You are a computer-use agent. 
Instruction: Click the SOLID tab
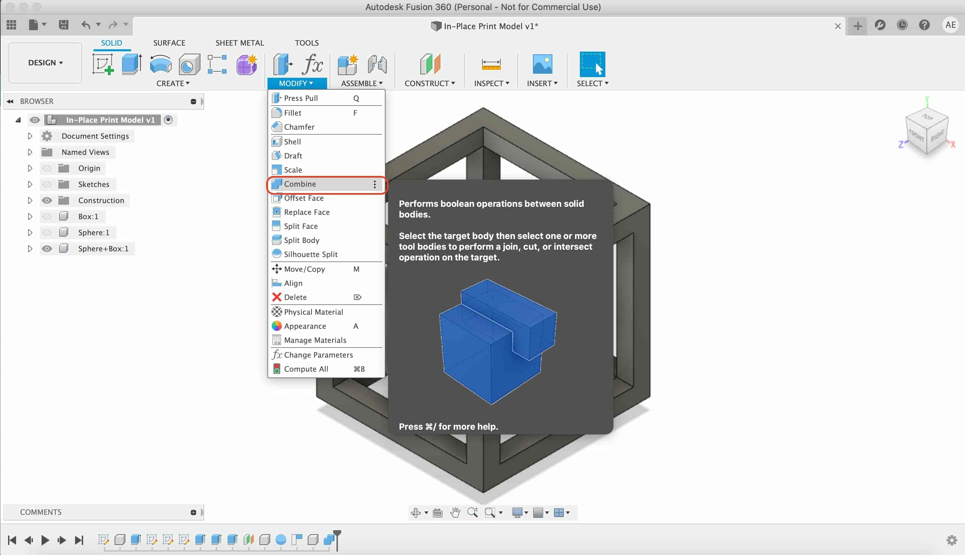[111, 42]
